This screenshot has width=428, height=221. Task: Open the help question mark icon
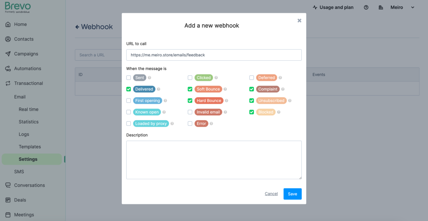tap(366, 7)
